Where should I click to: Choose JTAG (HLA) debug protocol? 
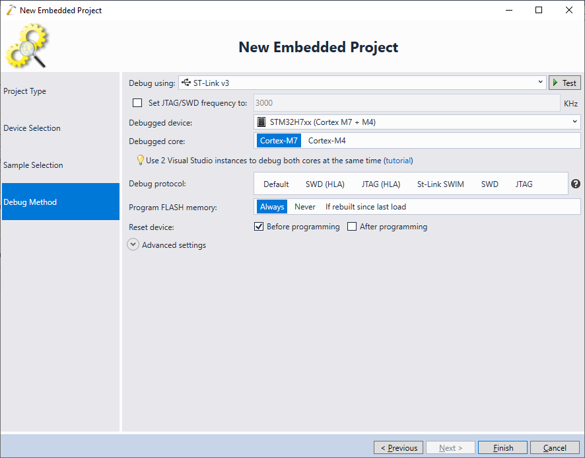pos(381,184)
